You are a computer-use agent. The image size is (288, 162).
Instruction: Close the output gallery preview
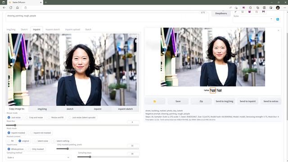click(x=278, y=31)
